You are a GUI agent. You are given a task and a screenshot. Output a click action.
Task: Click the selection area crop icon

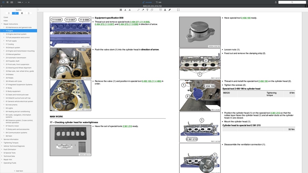click(x=178, y=10)
